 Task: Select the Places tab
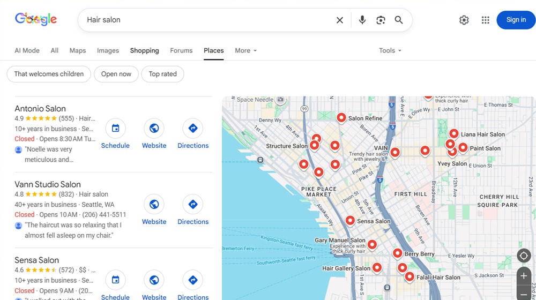click(214, 50)
